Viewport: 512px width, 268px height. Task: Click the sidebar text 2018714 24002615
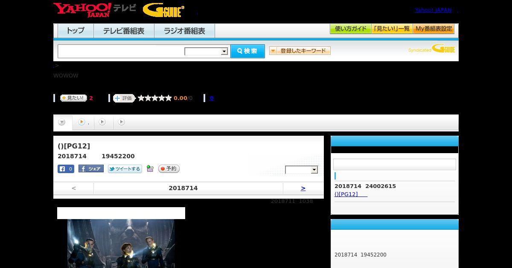coord(365,186)
